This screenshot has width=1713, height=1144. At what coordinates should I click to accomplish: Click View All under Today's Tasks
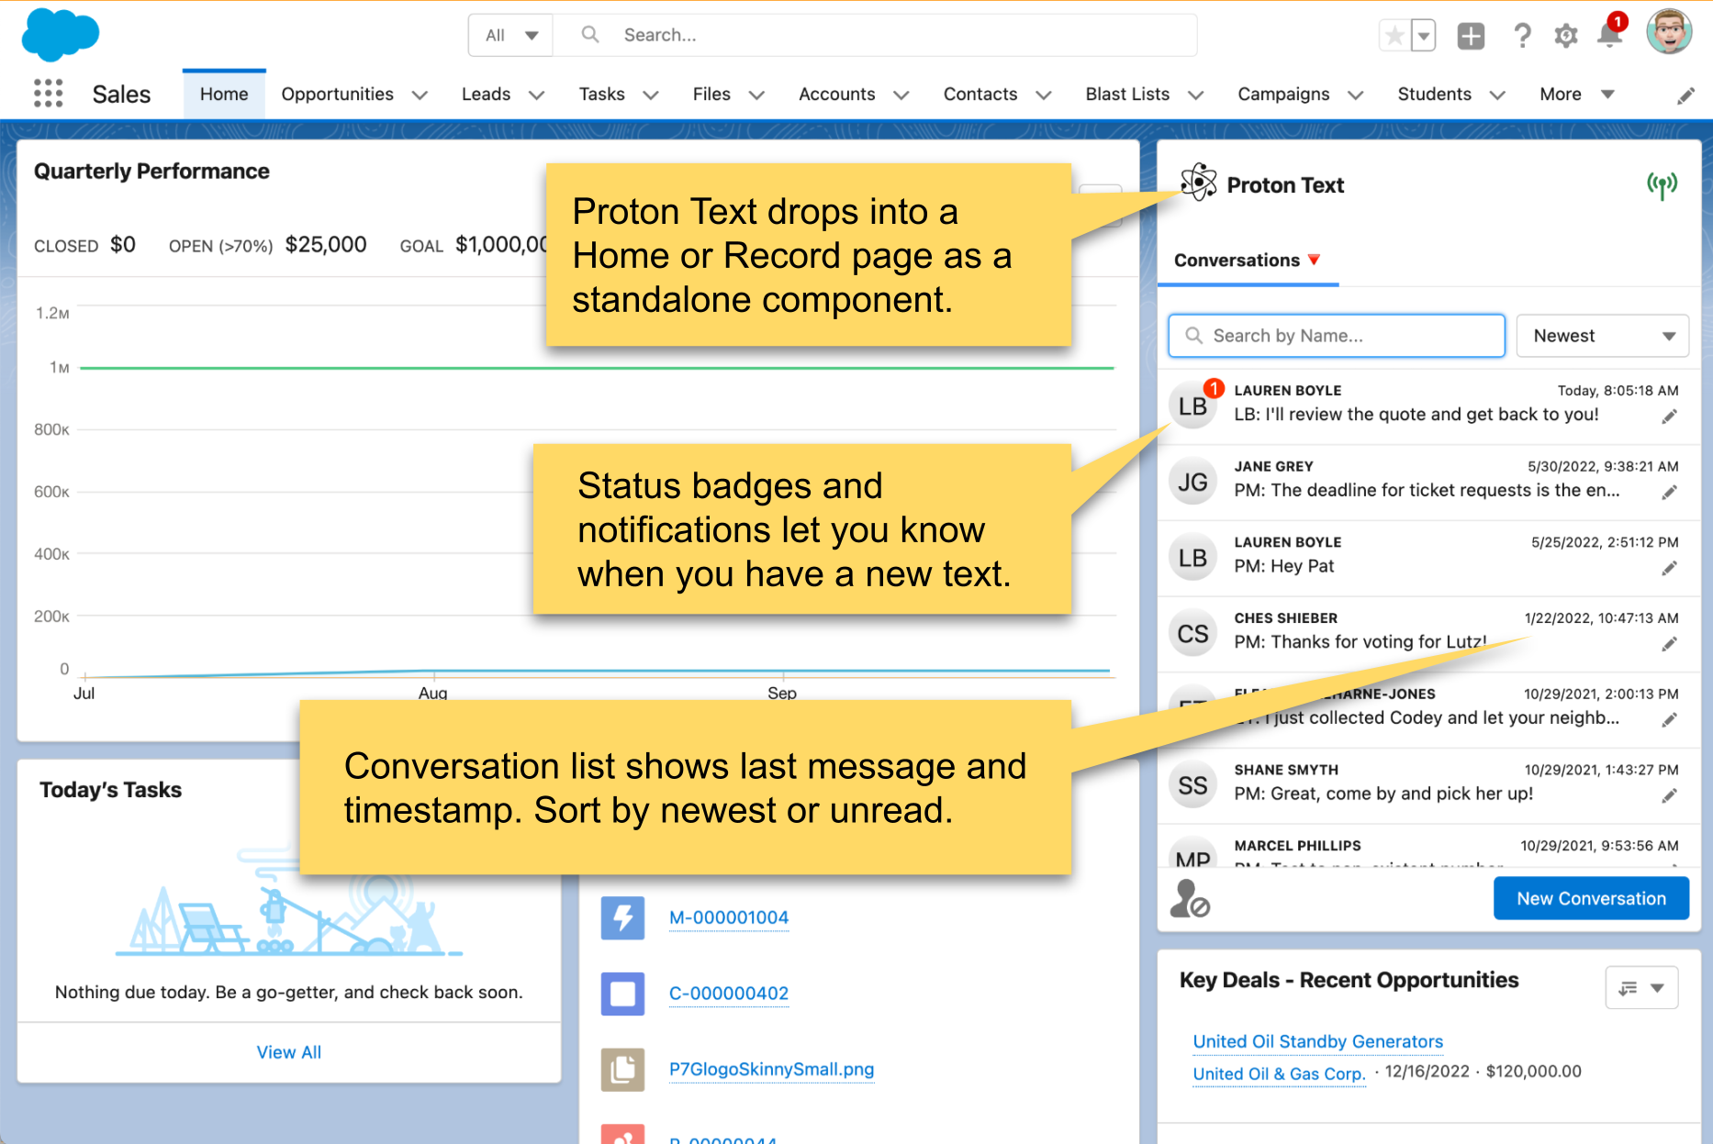288,1052
